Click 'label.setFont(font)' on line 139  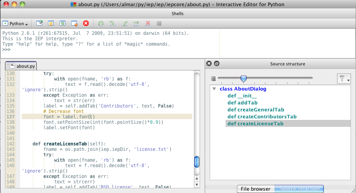[69, 128]
